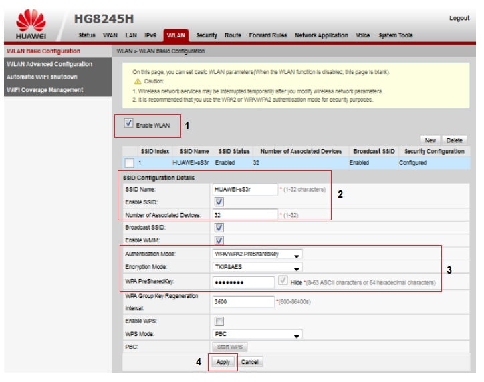This screenshot has width=484, height=382.
Task: Click the Logout link
Action: 459,18
